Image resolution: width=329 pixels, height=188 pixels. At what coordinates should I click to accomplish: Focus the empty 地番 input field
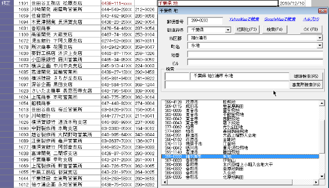click(x=255, y=54)
